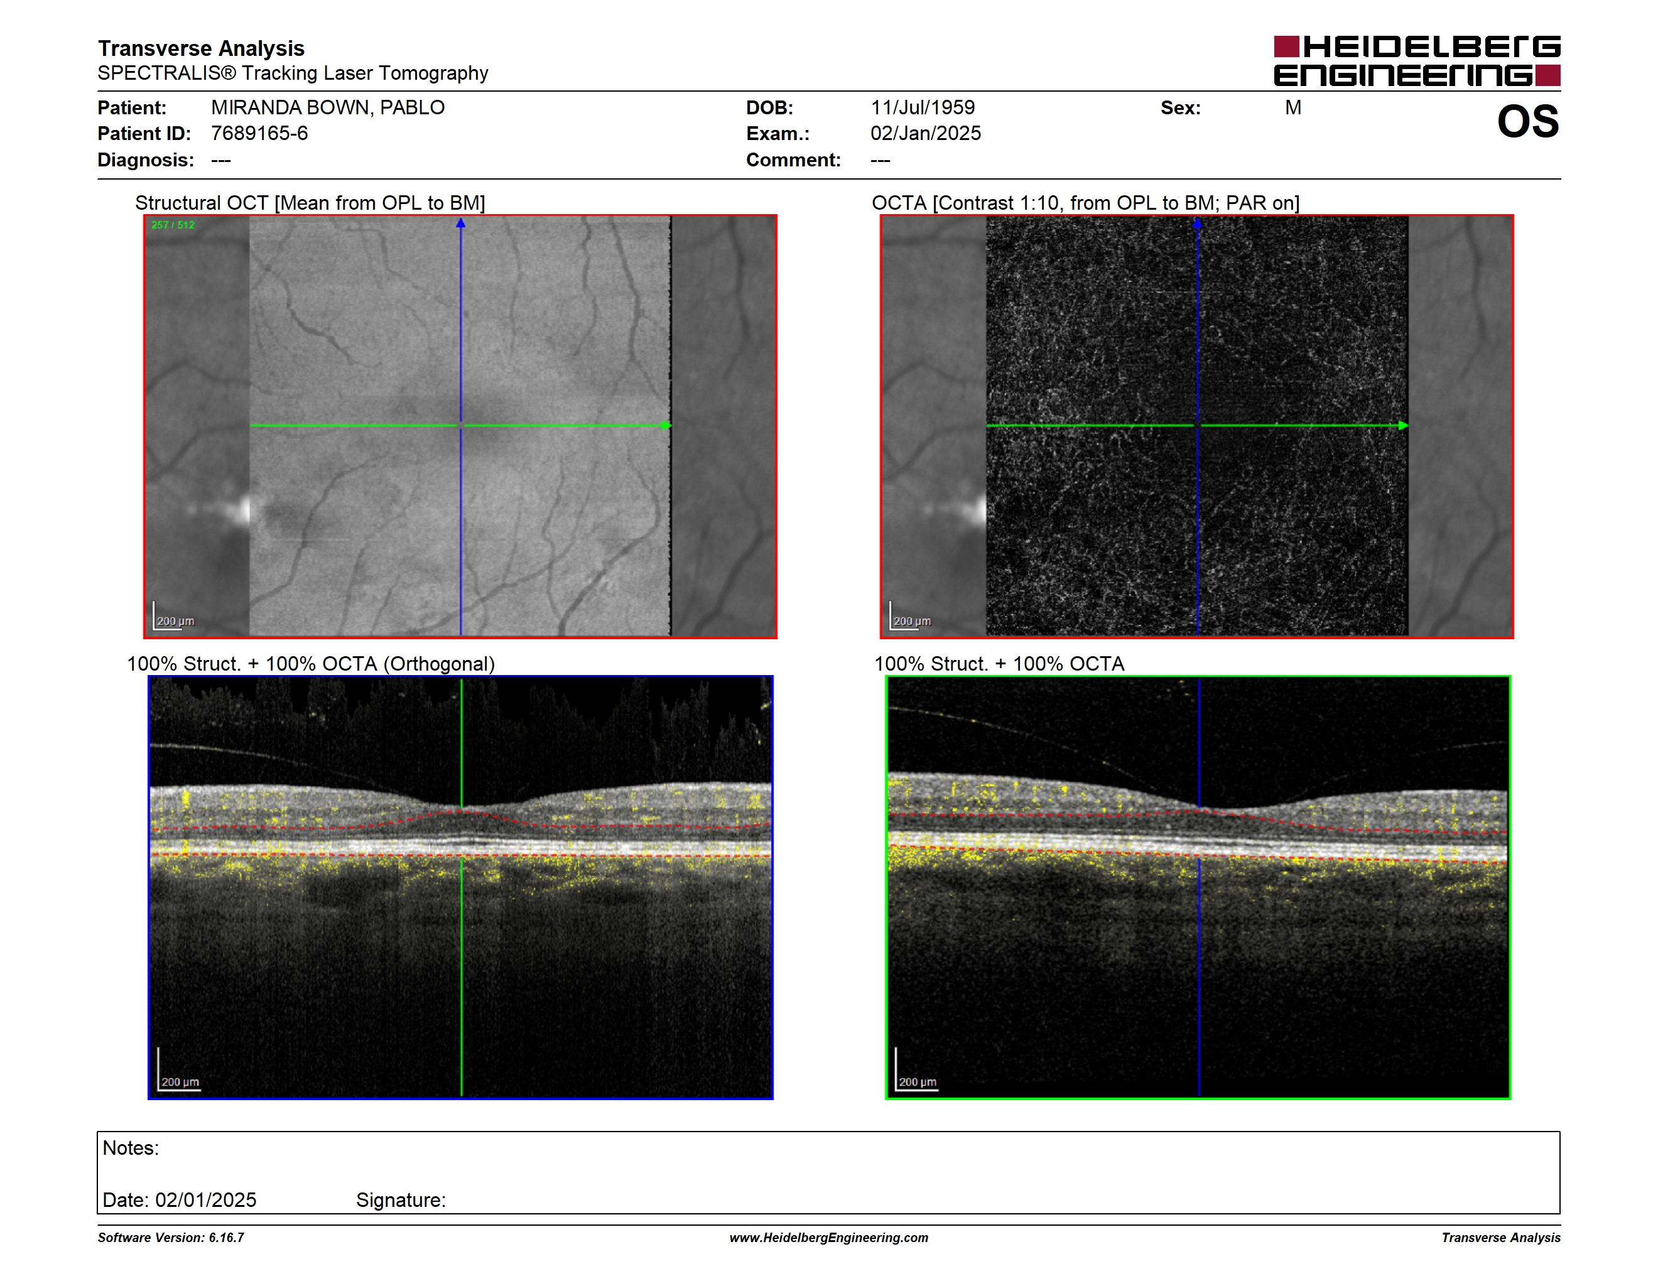The width and height of the screenshot is (1658, 1281).
Task: Click the 200 µm scale bar in OCTA image
Action: click(910, 616)
